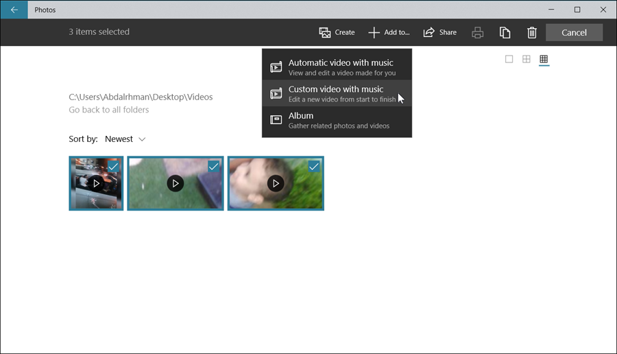Uncheck the grass video checkbox
Screen dimensions: 617x354
[214, 167]
